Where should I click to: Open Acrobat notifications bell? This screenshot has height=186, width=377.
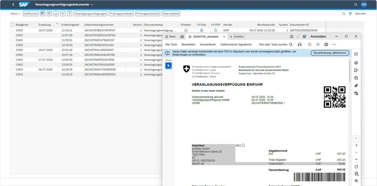click(x=298, y=37)
